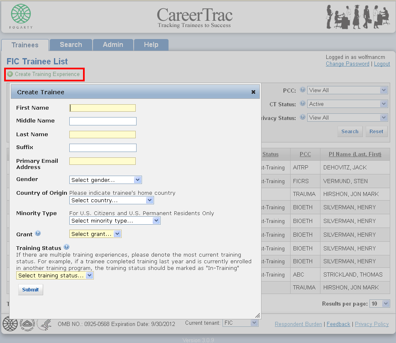Image resolution: width=396 pixels, height=343 pixels.
Task: Open the PCC View All dropdown
Action: [347, 90]
